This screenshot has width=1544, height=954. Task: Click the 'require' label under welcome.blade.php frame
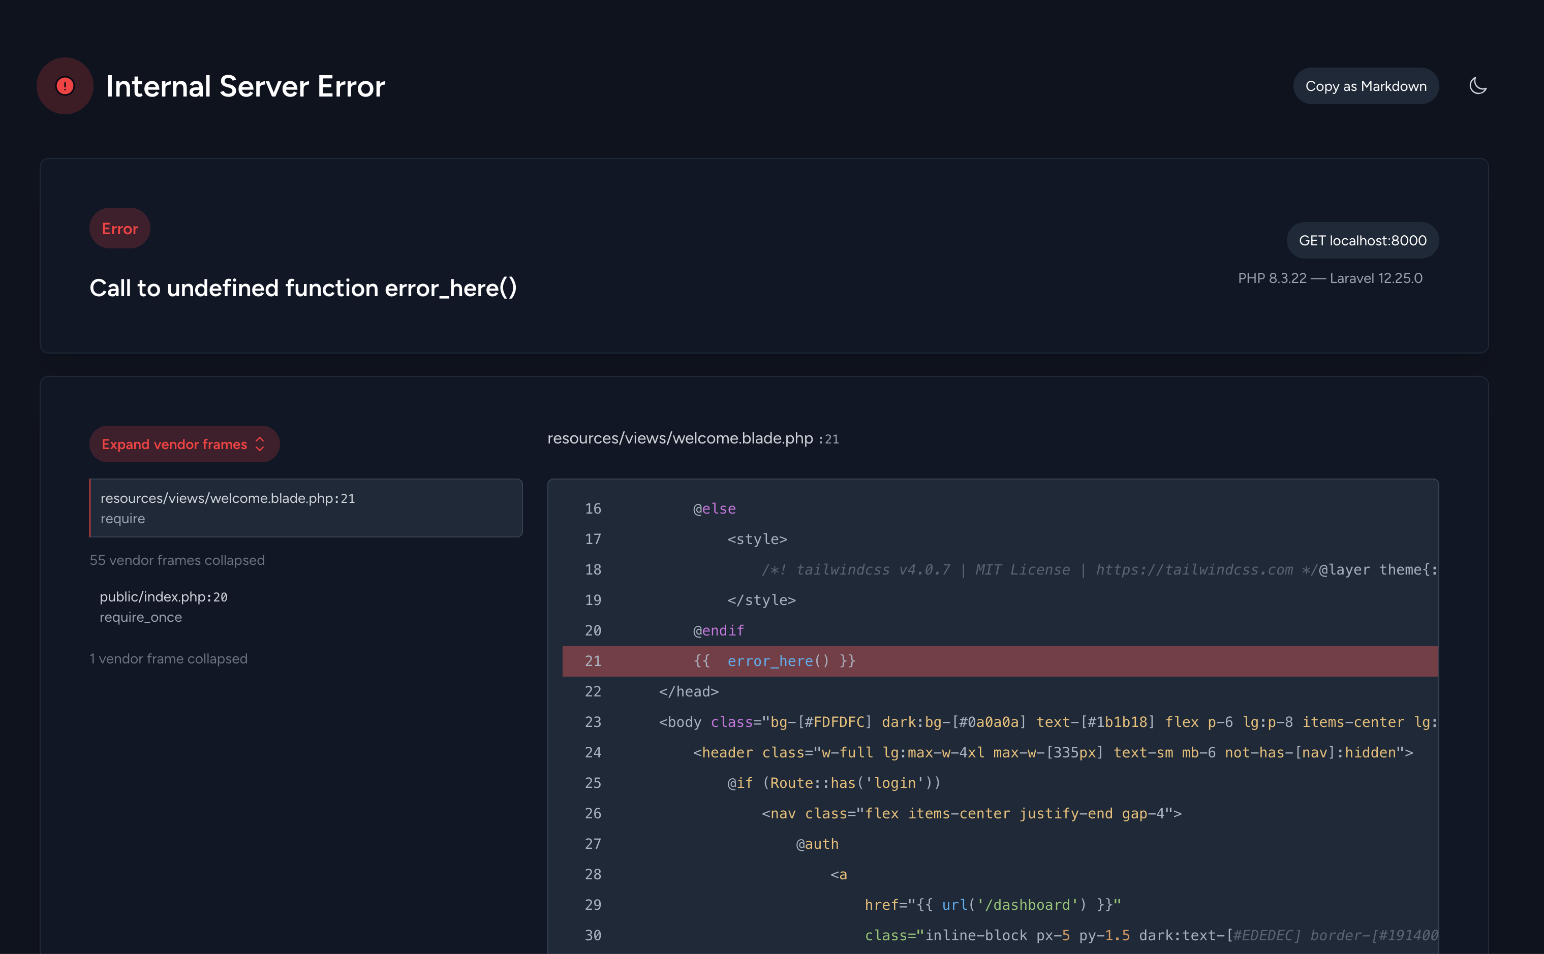[x=122, y=519]
